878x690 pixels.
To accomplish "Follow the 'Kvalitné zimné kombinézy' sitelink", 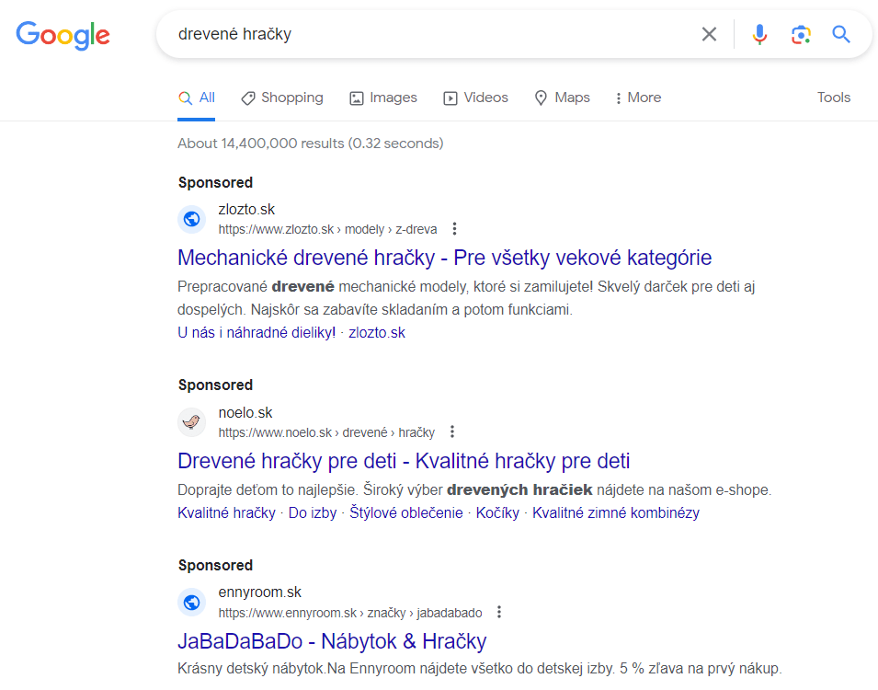I will [x=616, y=512].
